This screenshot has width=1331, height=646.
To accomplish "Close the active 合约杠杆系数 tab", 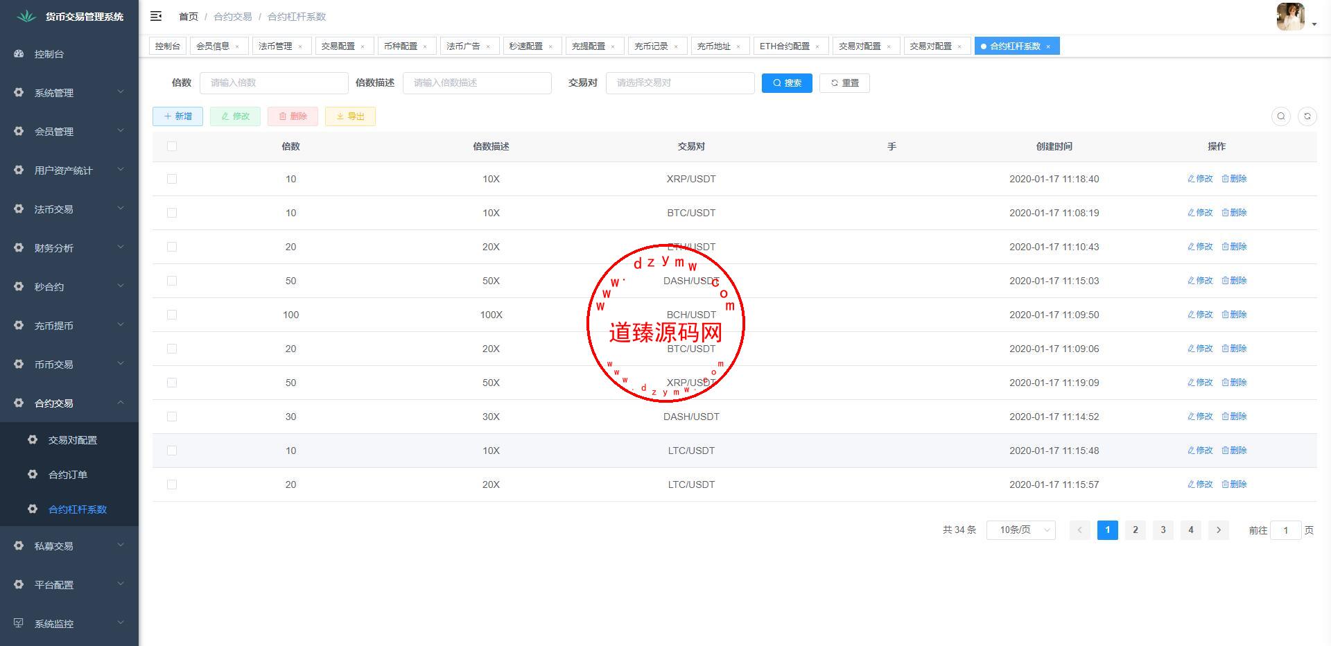I will click(1048, 46).
